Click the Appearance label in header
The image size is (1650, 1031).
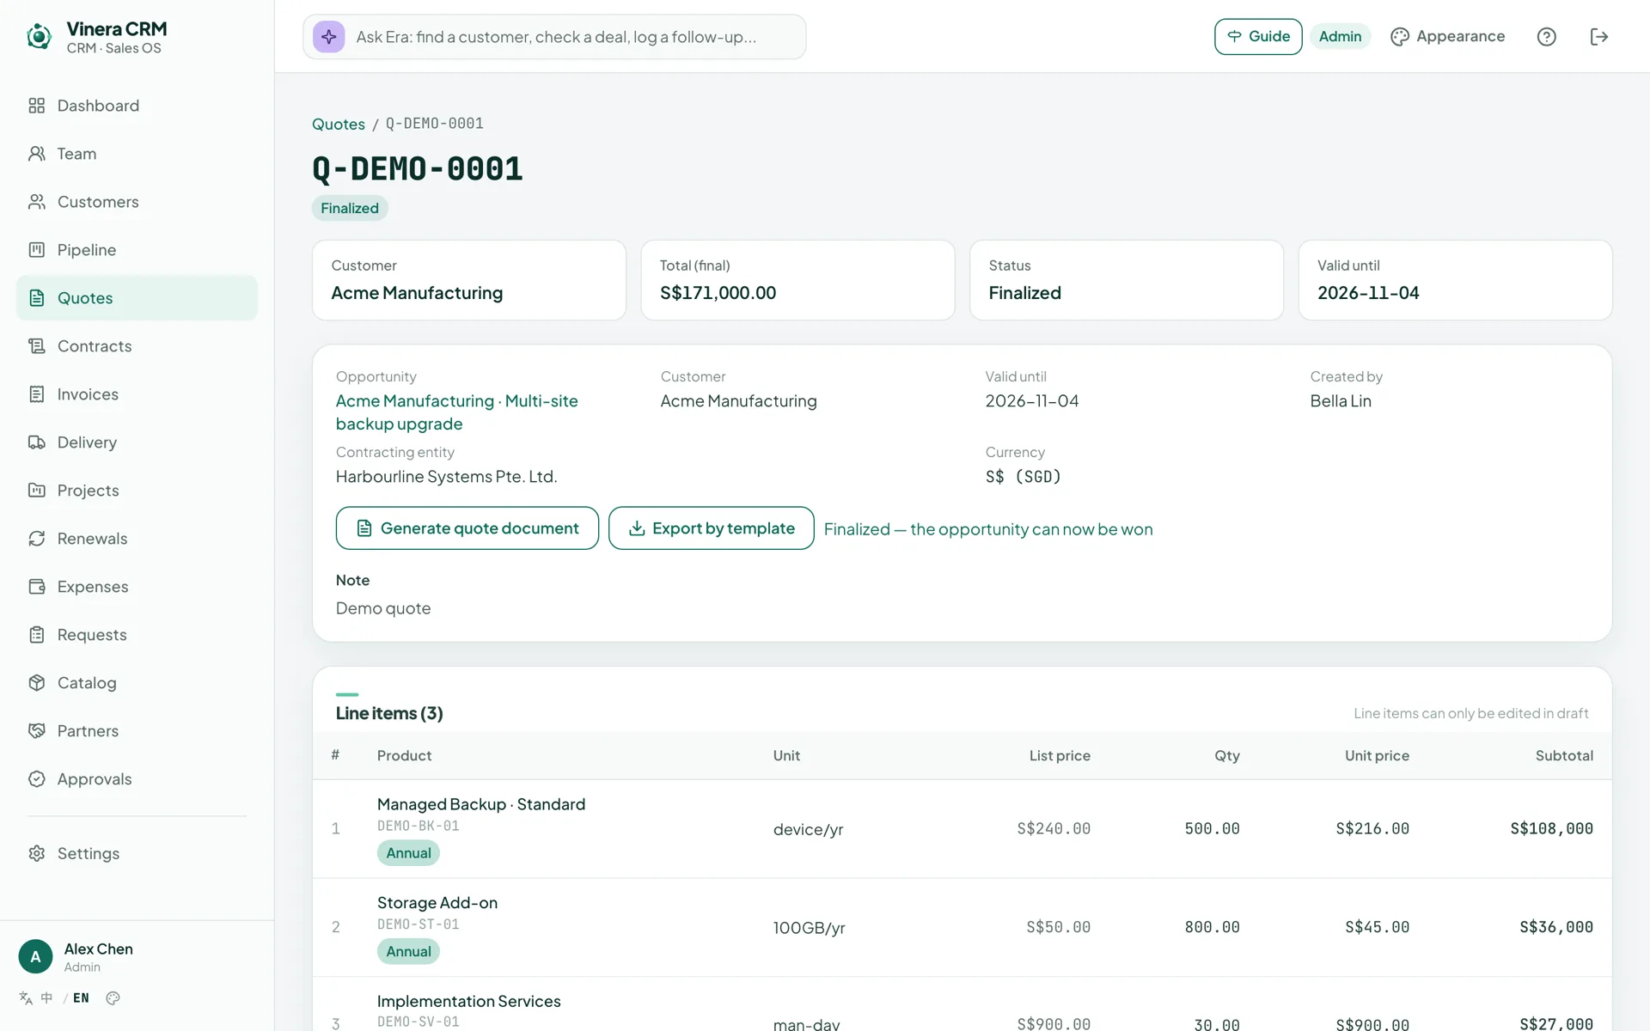(x=1460, y=36)
